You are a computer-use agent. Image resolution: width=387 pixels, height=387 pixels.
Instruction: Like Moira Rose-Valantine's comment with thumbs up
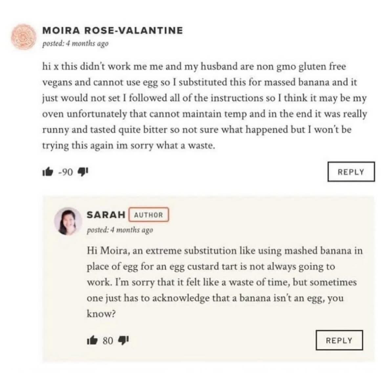tap(48, 172)
